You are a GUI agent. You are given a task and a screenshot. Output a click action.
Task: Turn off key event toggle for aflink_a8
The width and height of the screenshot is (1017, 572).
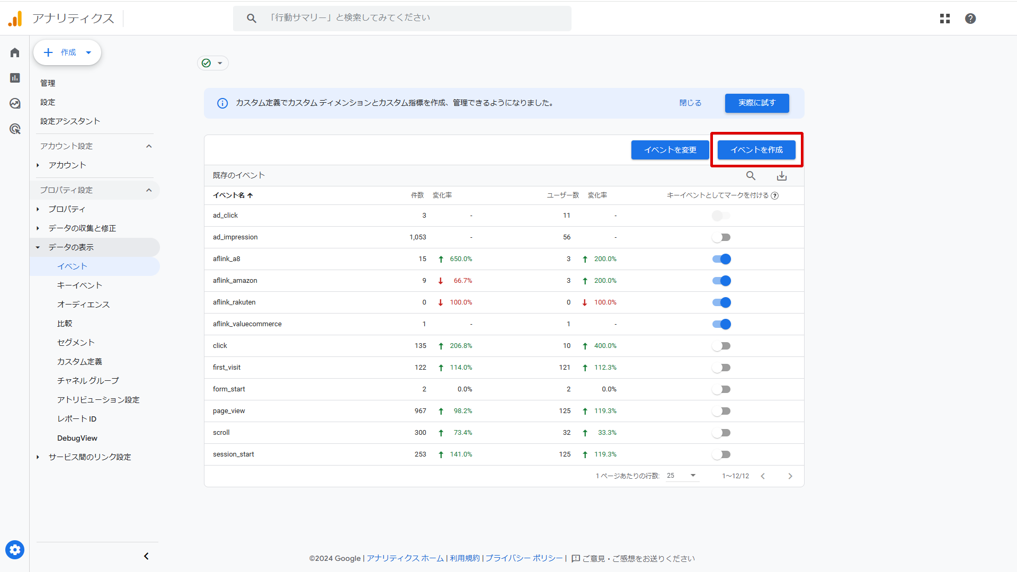[x=721, y=259]
